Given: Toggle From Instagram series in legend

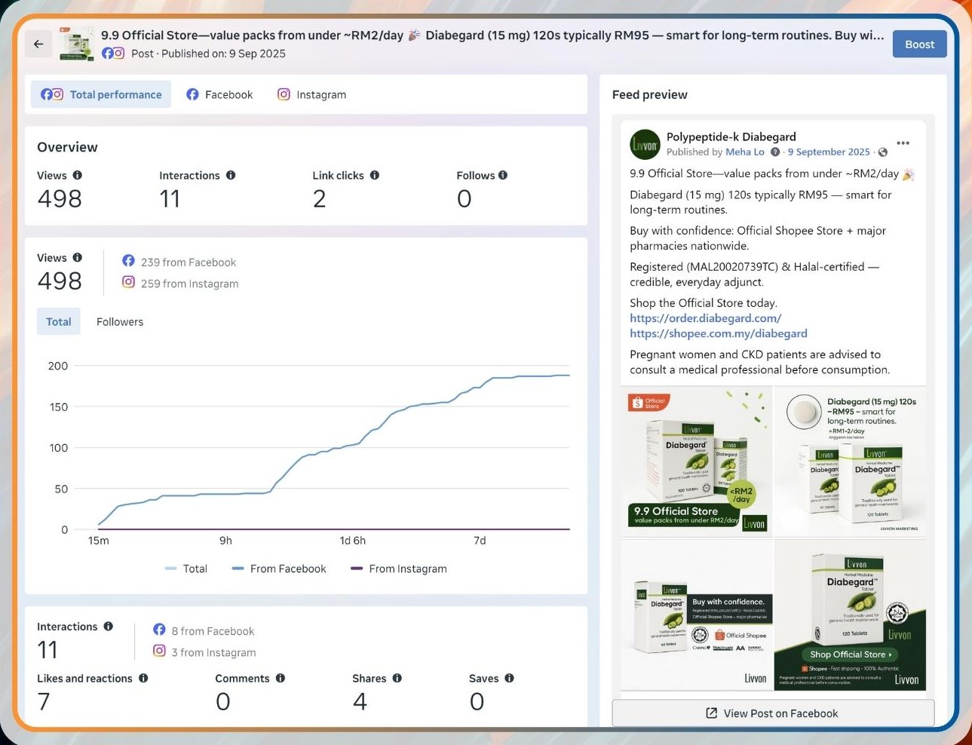Looking at the screenshot, I should click(399, 569).
